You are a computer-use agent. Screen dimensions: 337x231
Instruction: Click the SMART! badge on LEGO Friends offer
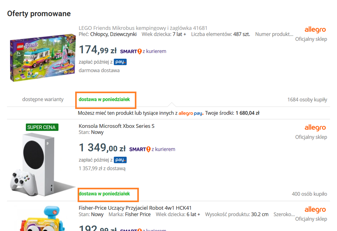tap(131, 51)
